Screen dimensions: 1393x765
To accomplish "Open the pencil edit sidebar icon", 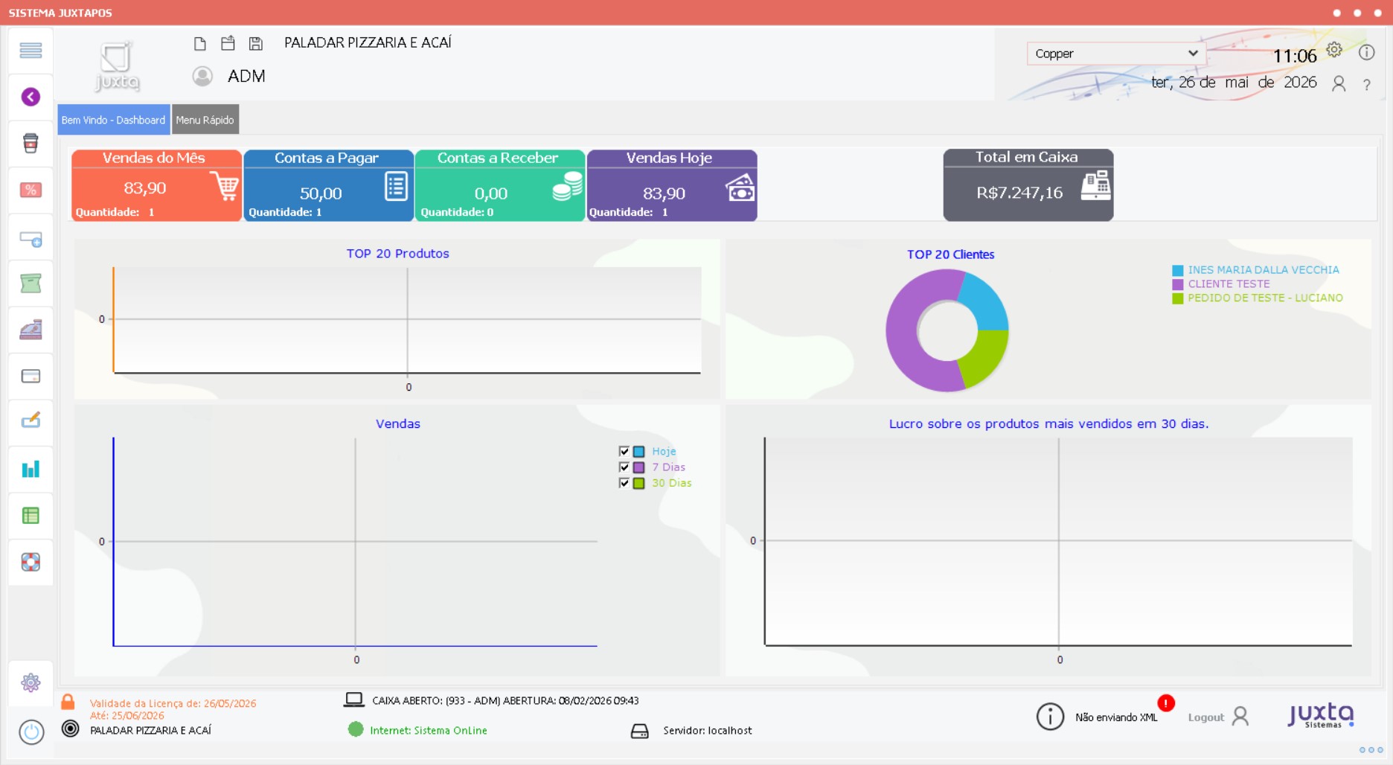I will click(31, 420).
